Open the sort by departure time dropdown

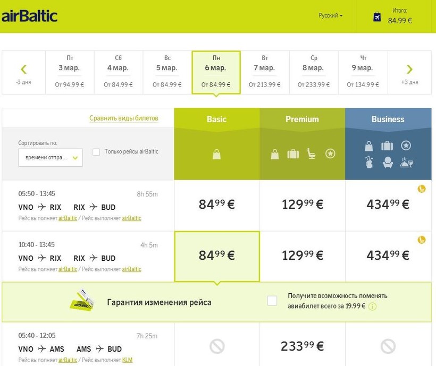[51, 157]
